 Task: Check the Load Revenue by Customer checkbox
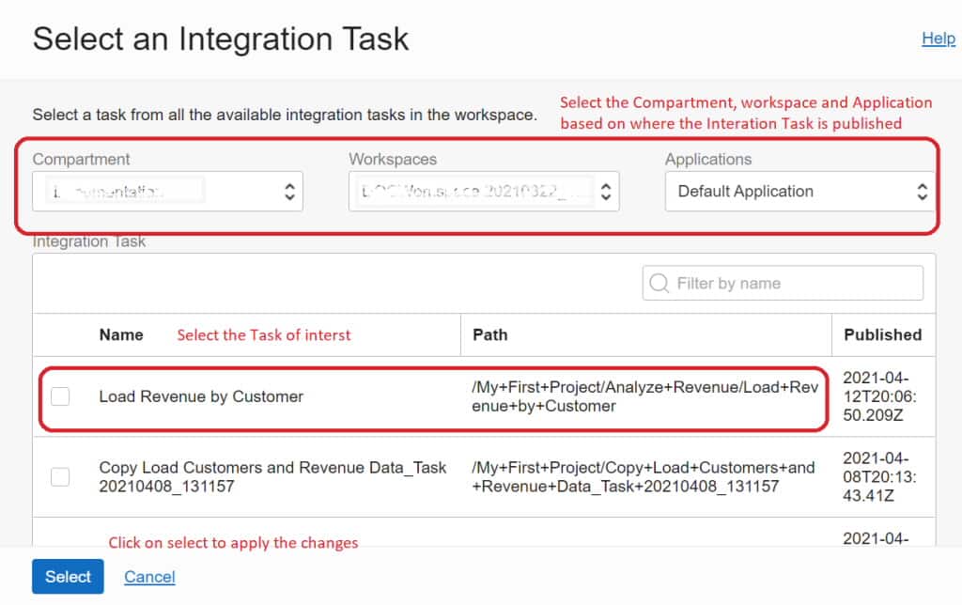pyautogui.click(x=60, y=396)
